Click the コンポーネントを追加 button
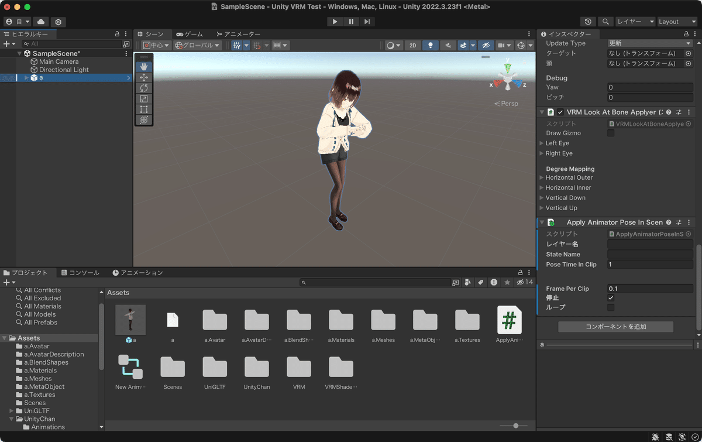 (x=615, y=327)
